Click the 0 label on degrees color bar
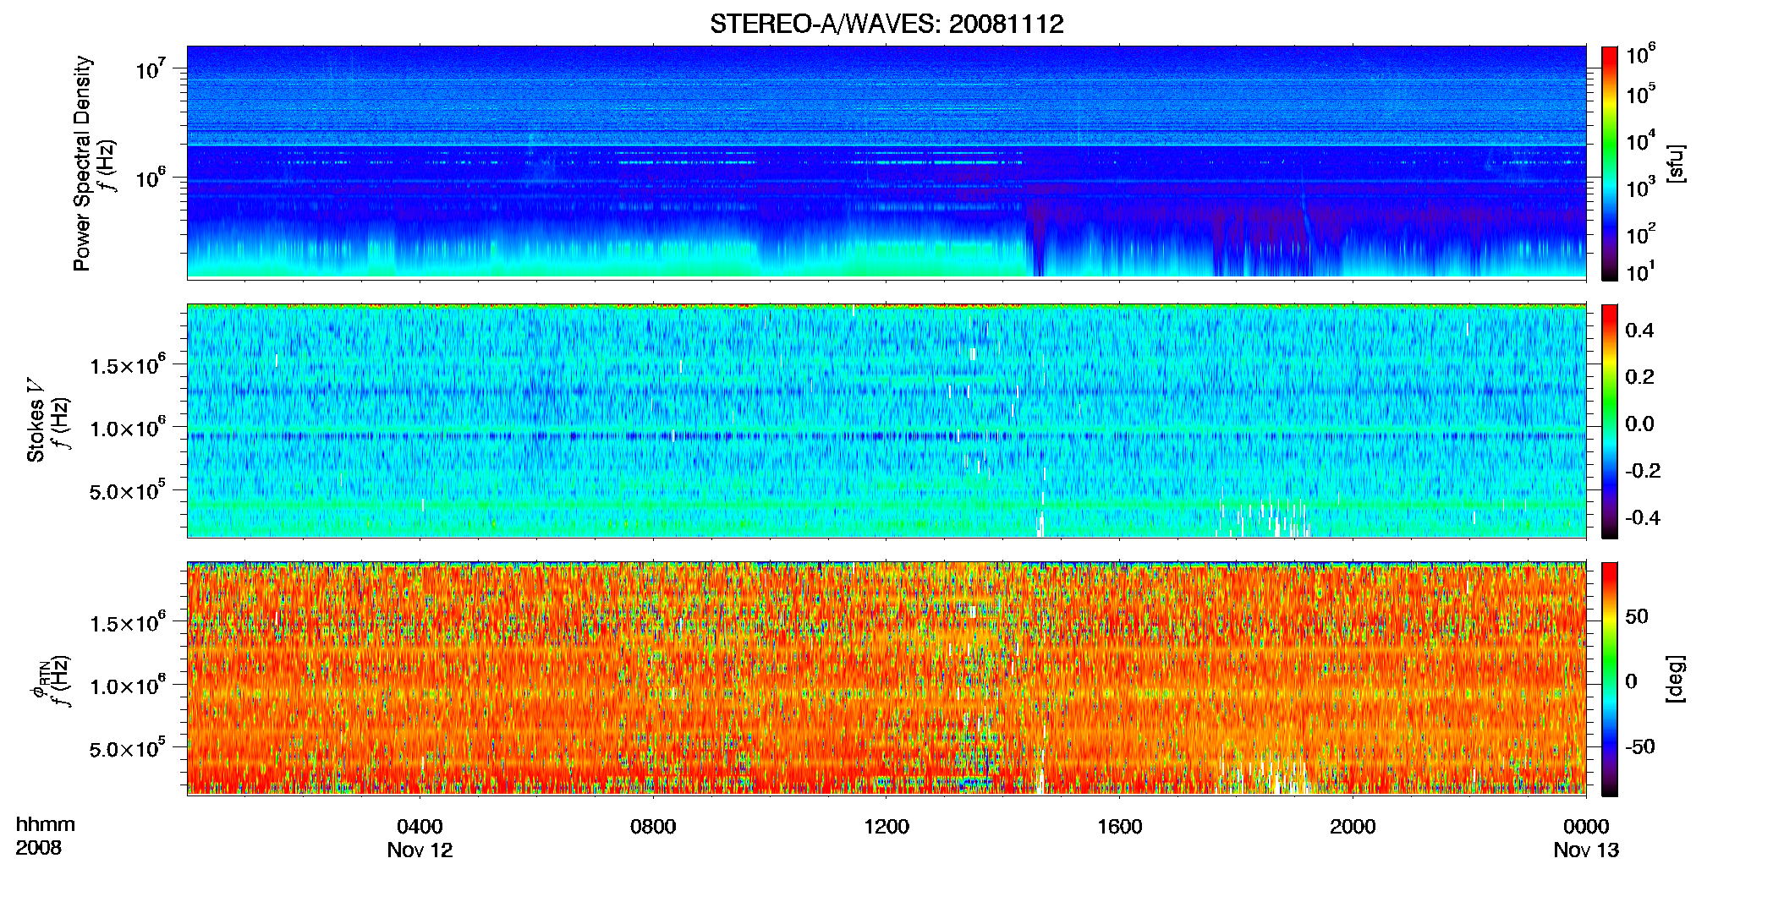The image size is (1773, 913). [x=1631, y=681]
